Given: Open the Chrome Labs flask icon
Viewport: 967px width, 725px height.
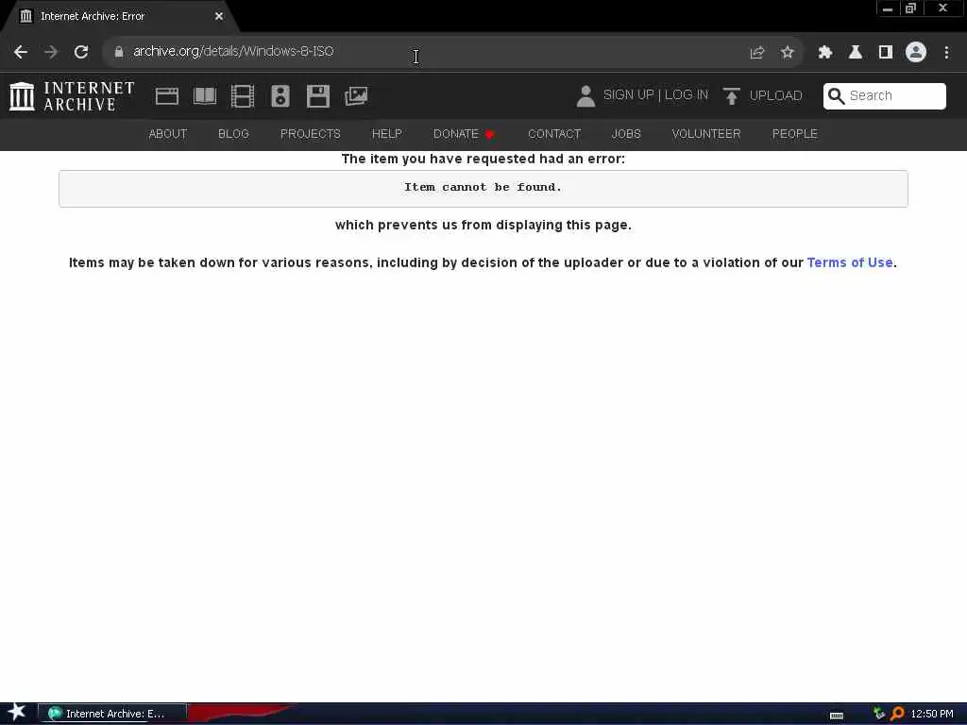Looking at the screenshot, I should pos(856,53).
